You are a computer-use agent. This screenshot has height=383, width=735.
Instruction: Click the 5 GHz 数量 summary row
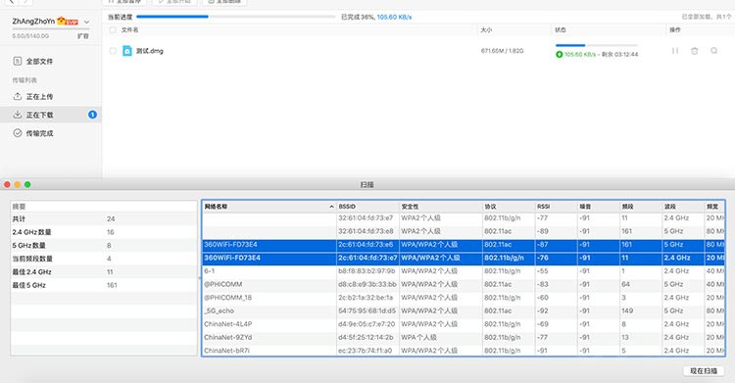[x=104, y=245]
